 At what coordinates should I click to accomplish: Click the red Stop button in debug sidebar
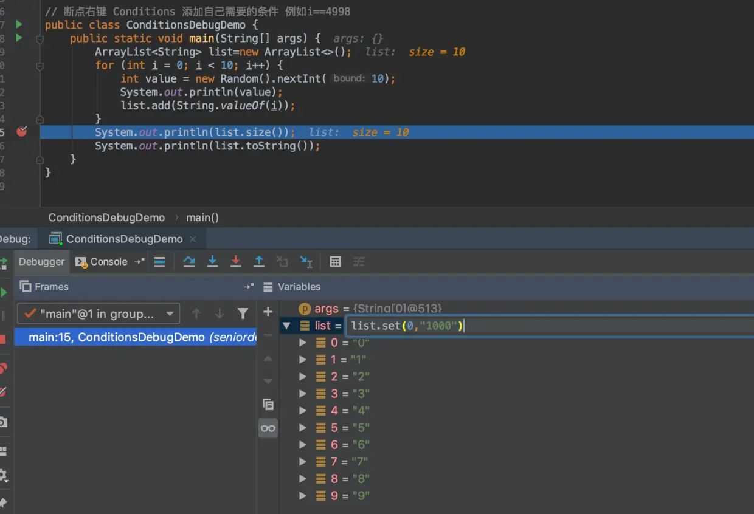(x=3, y=339)
